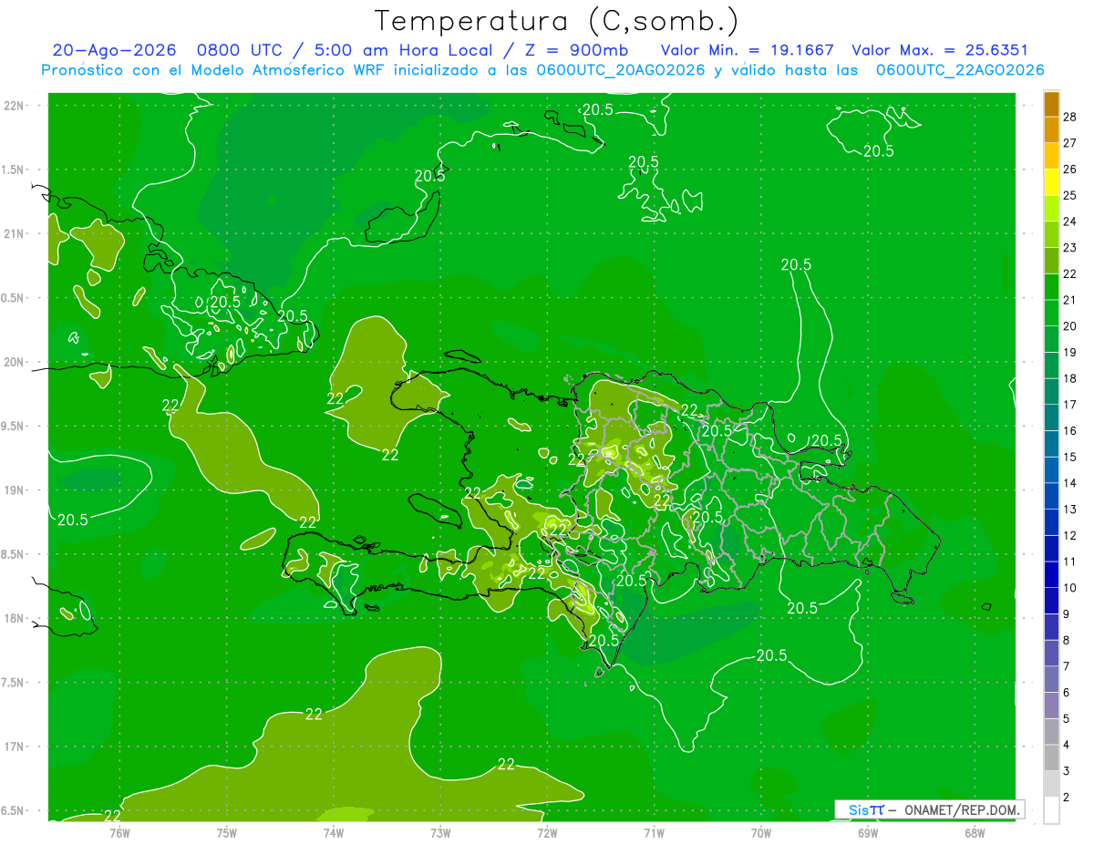Screen dimensions: 1094x845
Task: Click the color scale label "23"
Action: pos(1070,248)
